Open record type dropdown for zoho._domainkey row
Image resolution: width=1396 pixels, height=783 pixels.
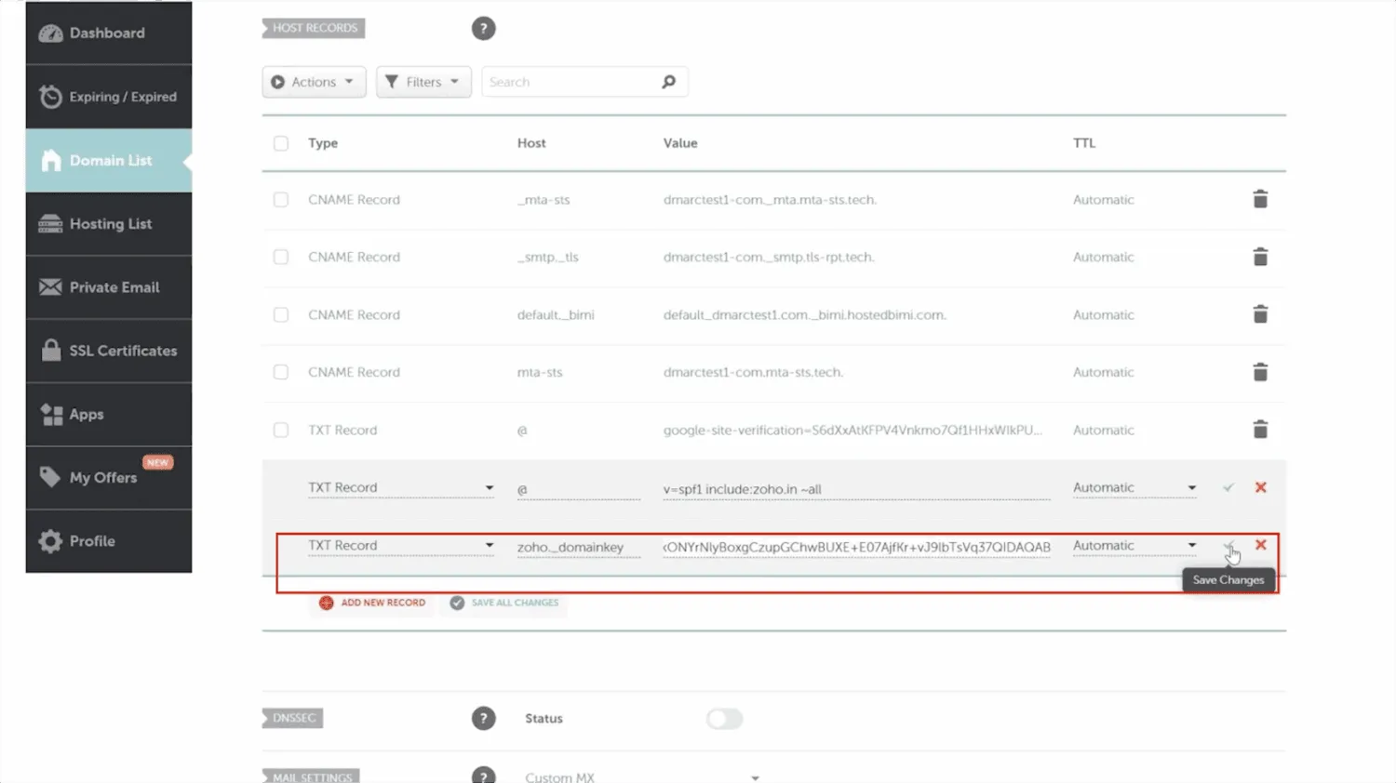point(401,546)
